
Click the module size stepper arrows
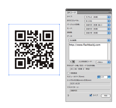(x=99, y=77)
